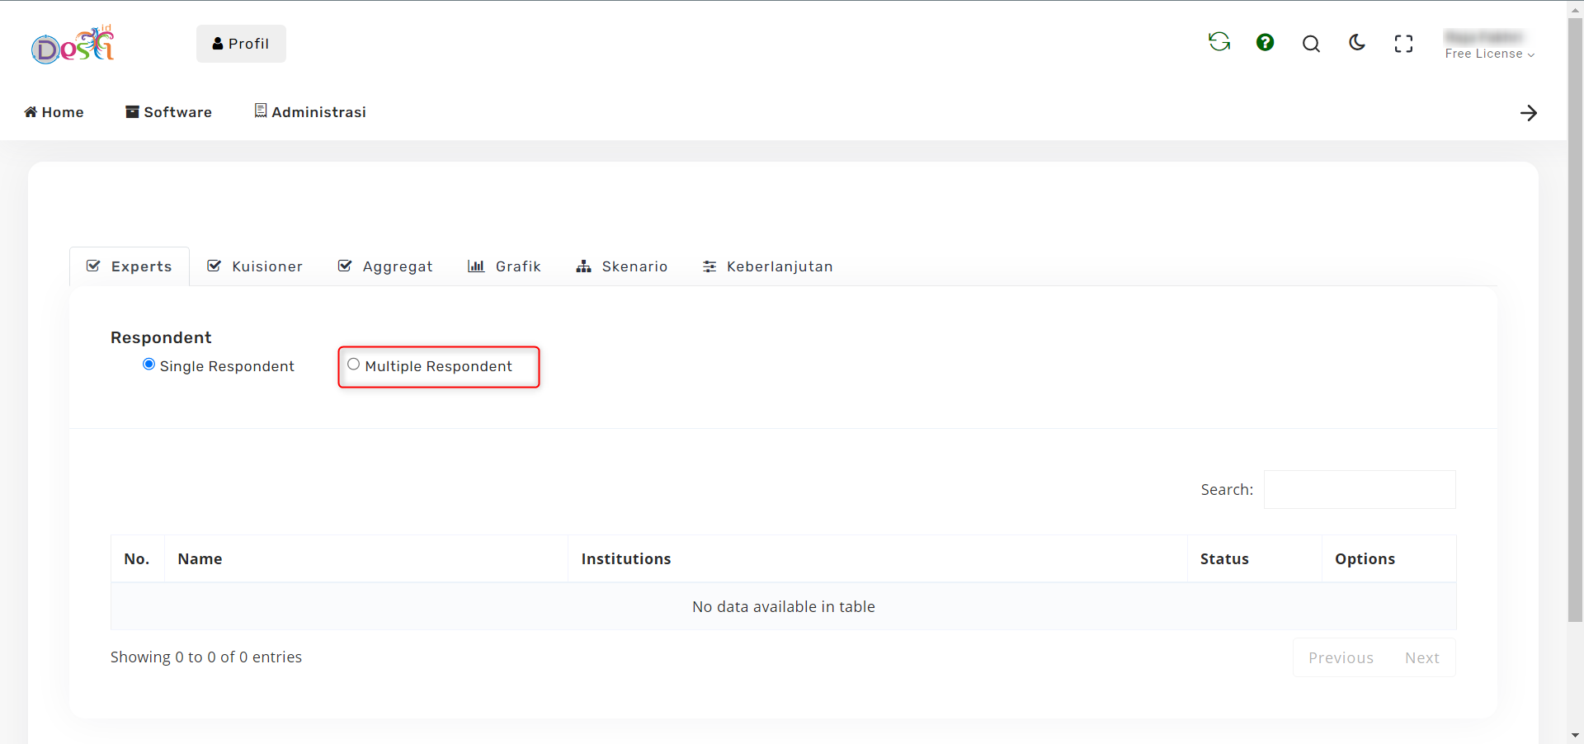The height and width of the screenshot is (744, 1584).
Task: Click the right arrow in navigation bar
Action: point(1528,113)
